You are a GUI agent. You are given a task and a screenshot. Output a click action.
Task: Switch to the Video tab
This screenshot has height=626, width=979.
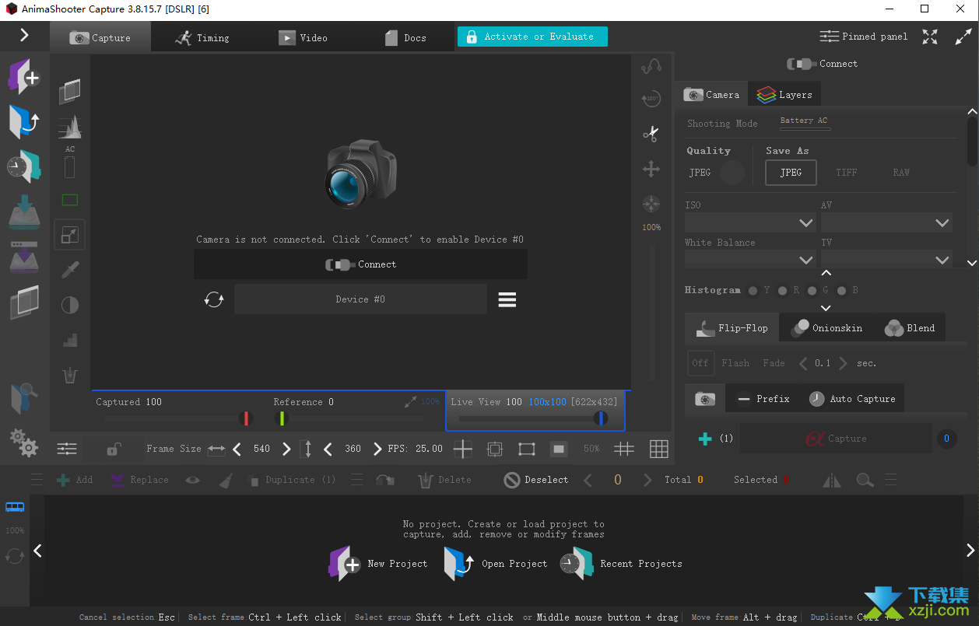click(x=304, y=37)
